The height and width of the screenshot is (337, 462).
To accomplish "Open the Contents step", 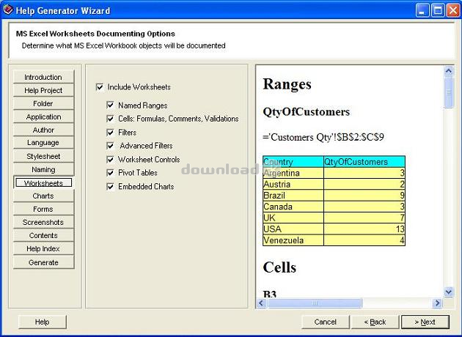I will coord(43,235).
